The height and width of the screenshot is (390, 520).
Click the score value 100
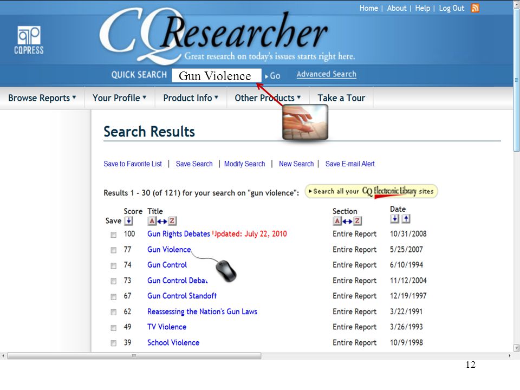[129, 234]
